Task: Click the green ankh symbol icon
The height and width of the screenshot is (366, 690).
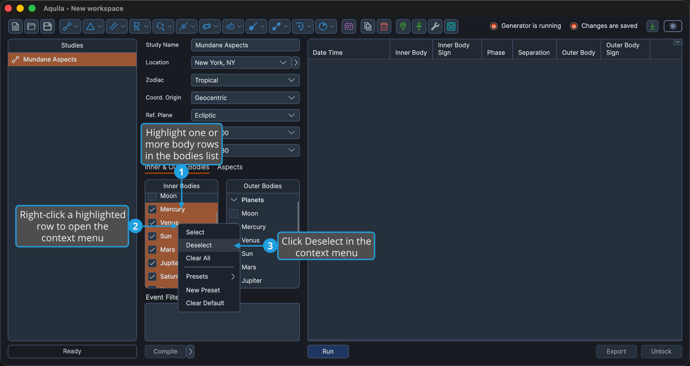Action: 419,26
